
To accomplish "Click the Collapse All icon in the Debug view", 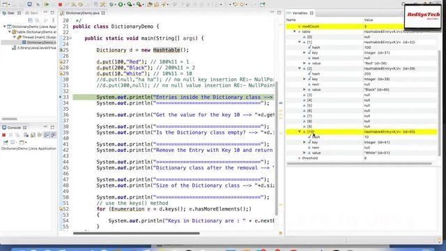I will pos(31,20).
